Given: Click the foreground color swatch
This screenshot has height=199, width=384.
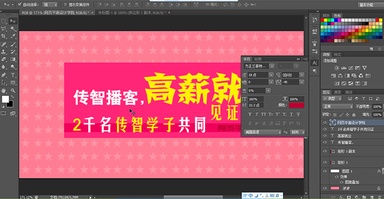Looking at the screenshot, I should pyautogui.click(x=5, y=99).
